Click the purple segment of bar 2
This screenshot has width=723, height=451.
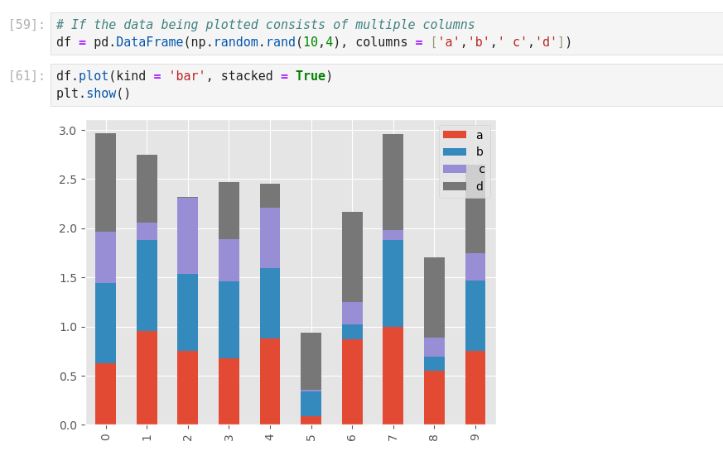pos(187,236)
